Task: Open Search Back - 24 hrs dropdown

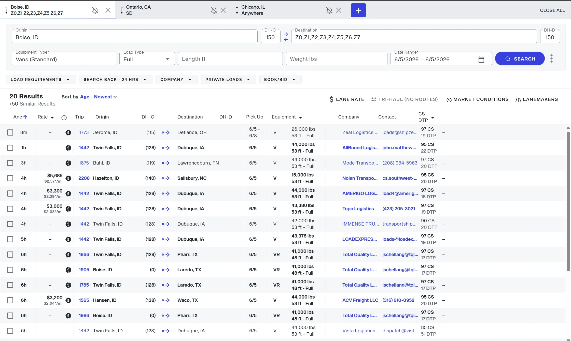Action: pyautogui.click(x=115, y=79)
